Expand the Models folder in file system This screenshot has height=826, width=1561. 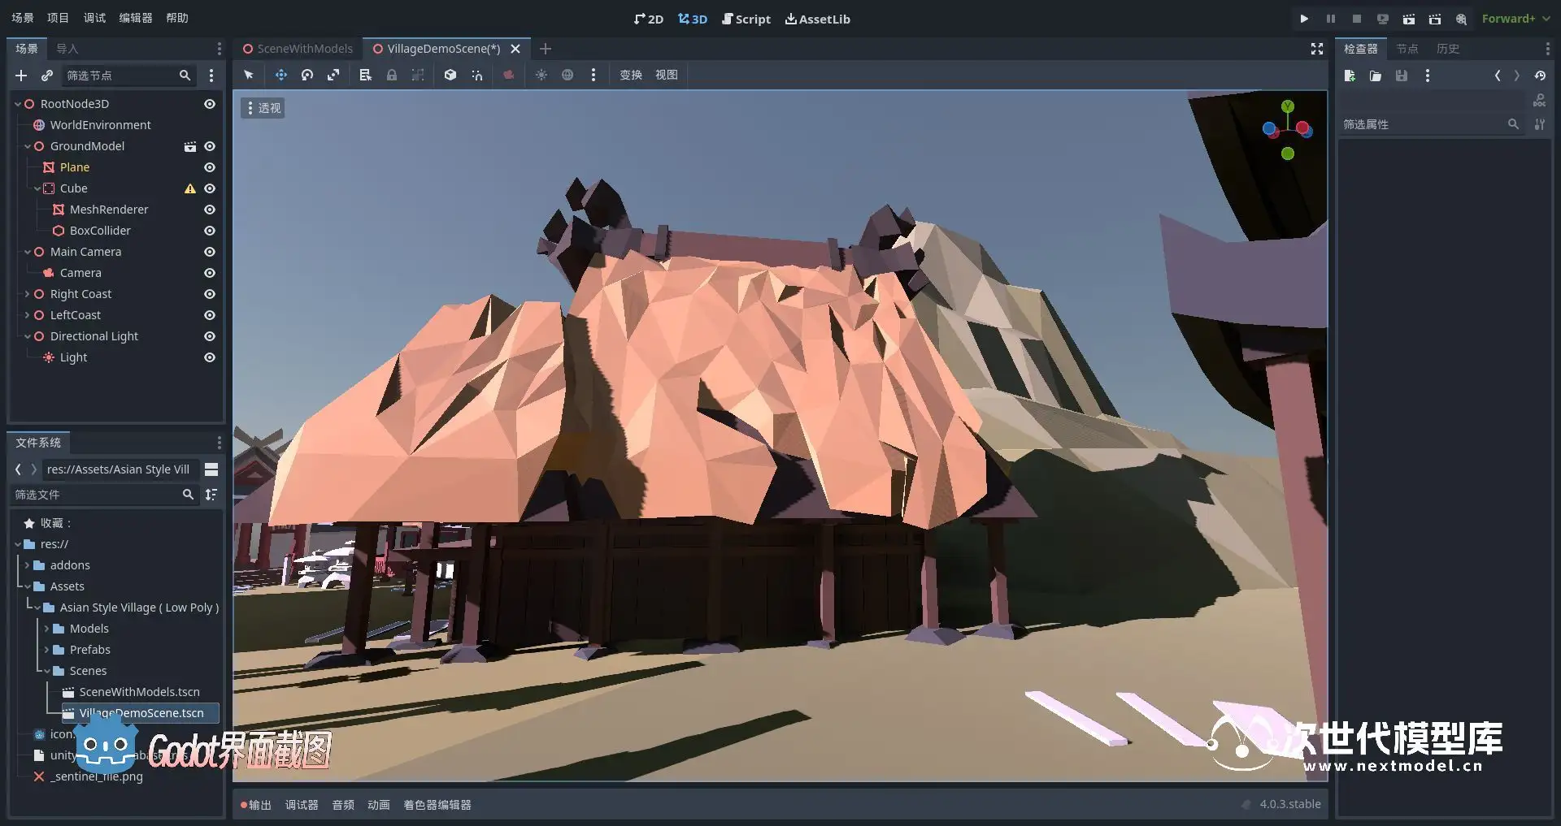(46, 629)
